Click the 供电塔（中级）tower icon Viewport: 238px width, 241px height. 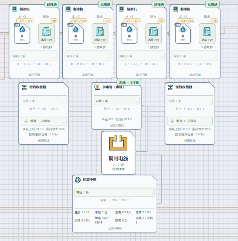[x=97, y=87]
